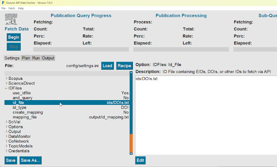Start fetching with the Begin button
The height and width of the screenshot is (167, 277).
pyautogui.click(x=13, y=37)
